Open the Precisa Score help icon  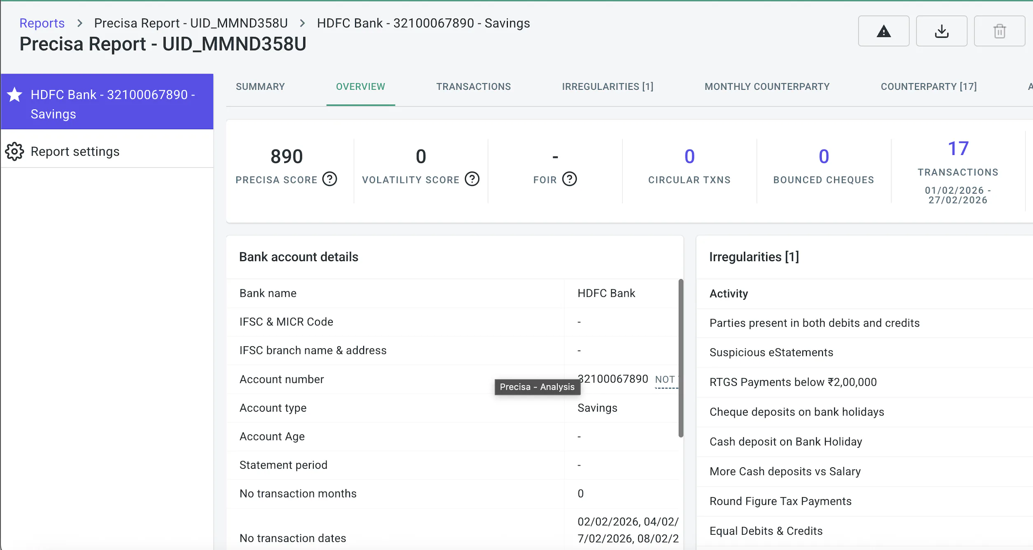tap(330, 179)
